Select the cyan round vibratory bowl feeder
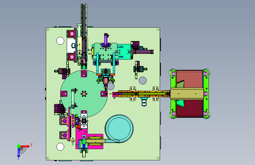This screenshot has width=255, height=165. pyautogui.click(x=119, y=129)
